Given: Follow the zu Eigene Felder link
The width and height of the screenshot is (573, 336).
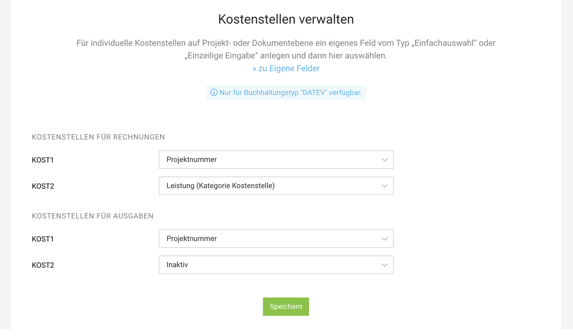Looking at the screenshot, I should pos(286,68).
